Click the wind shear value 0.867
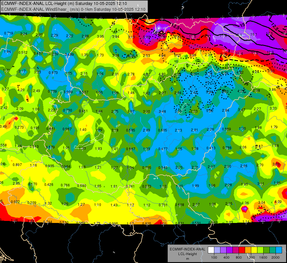Screen dimensions: 287x263 click(131, 149)
